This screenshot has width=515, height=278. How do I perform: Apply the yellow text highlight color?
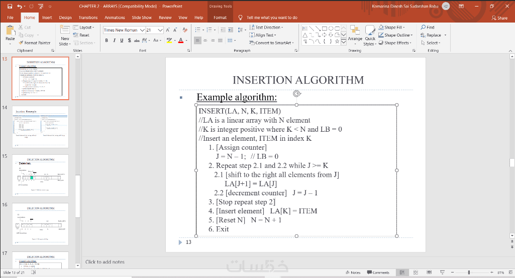tap(169, 40)
